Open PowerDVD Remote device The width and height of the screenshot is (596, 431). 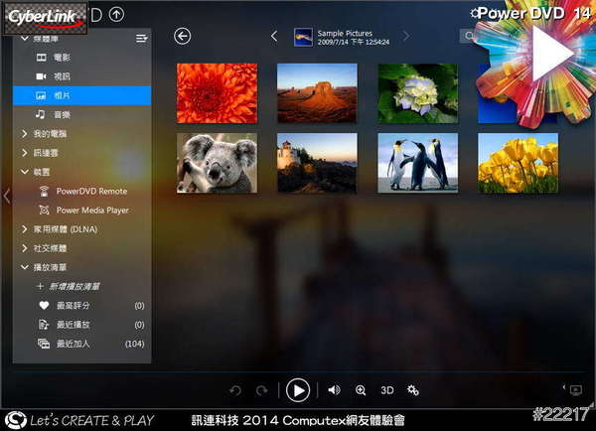click(82, 191)
